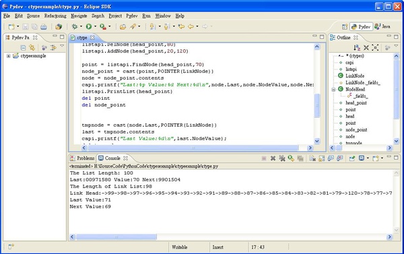This screenshot has height=254, width=404.
Task: Minimize the Outline panel
Action: [x=389, y=36]
